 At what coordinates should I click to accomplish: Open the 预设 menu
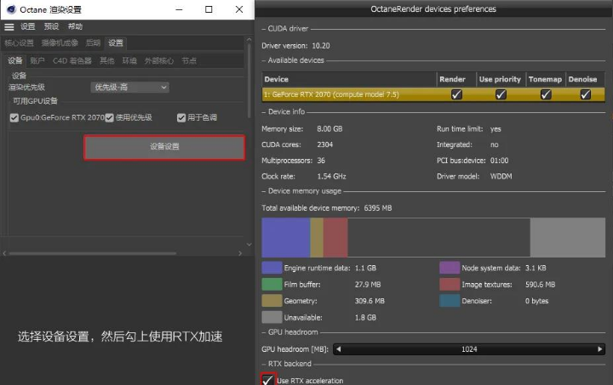coord(51,26)
